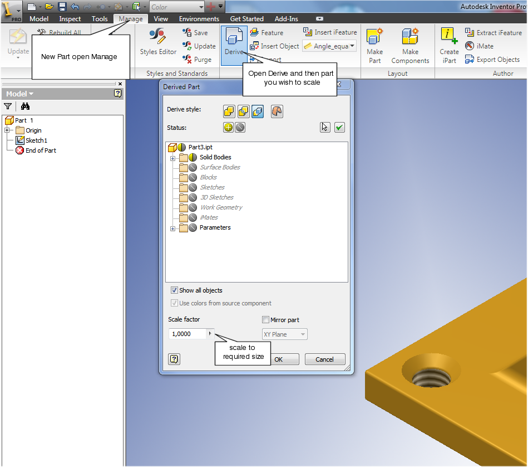
Task: Set status to exclude with gray slash
Action: click(x=240, y=128)
